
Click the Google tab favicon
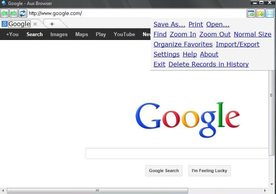pos(4,24)
